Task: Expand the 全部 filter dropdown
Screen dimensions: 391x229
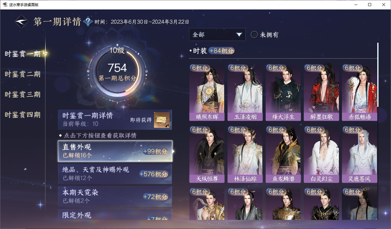Action: click(x=217, y=35)
